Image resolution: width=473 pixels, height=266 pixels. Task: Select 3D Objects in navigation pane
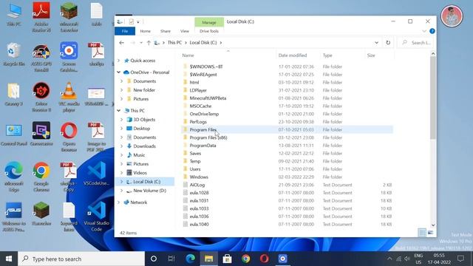[144, 120]
